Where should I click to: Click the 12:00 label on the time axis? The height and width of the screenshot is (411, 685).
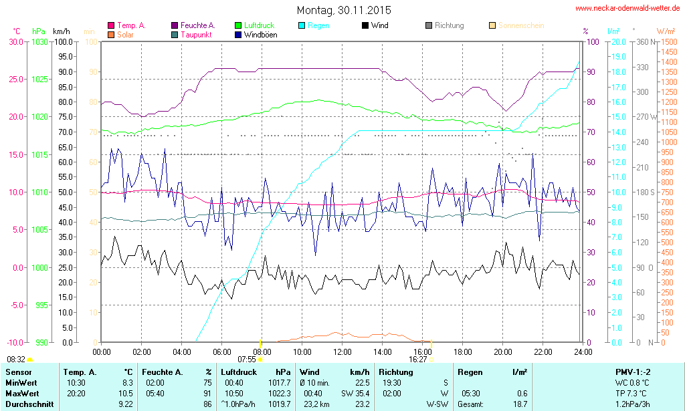(x=342, y=352)
